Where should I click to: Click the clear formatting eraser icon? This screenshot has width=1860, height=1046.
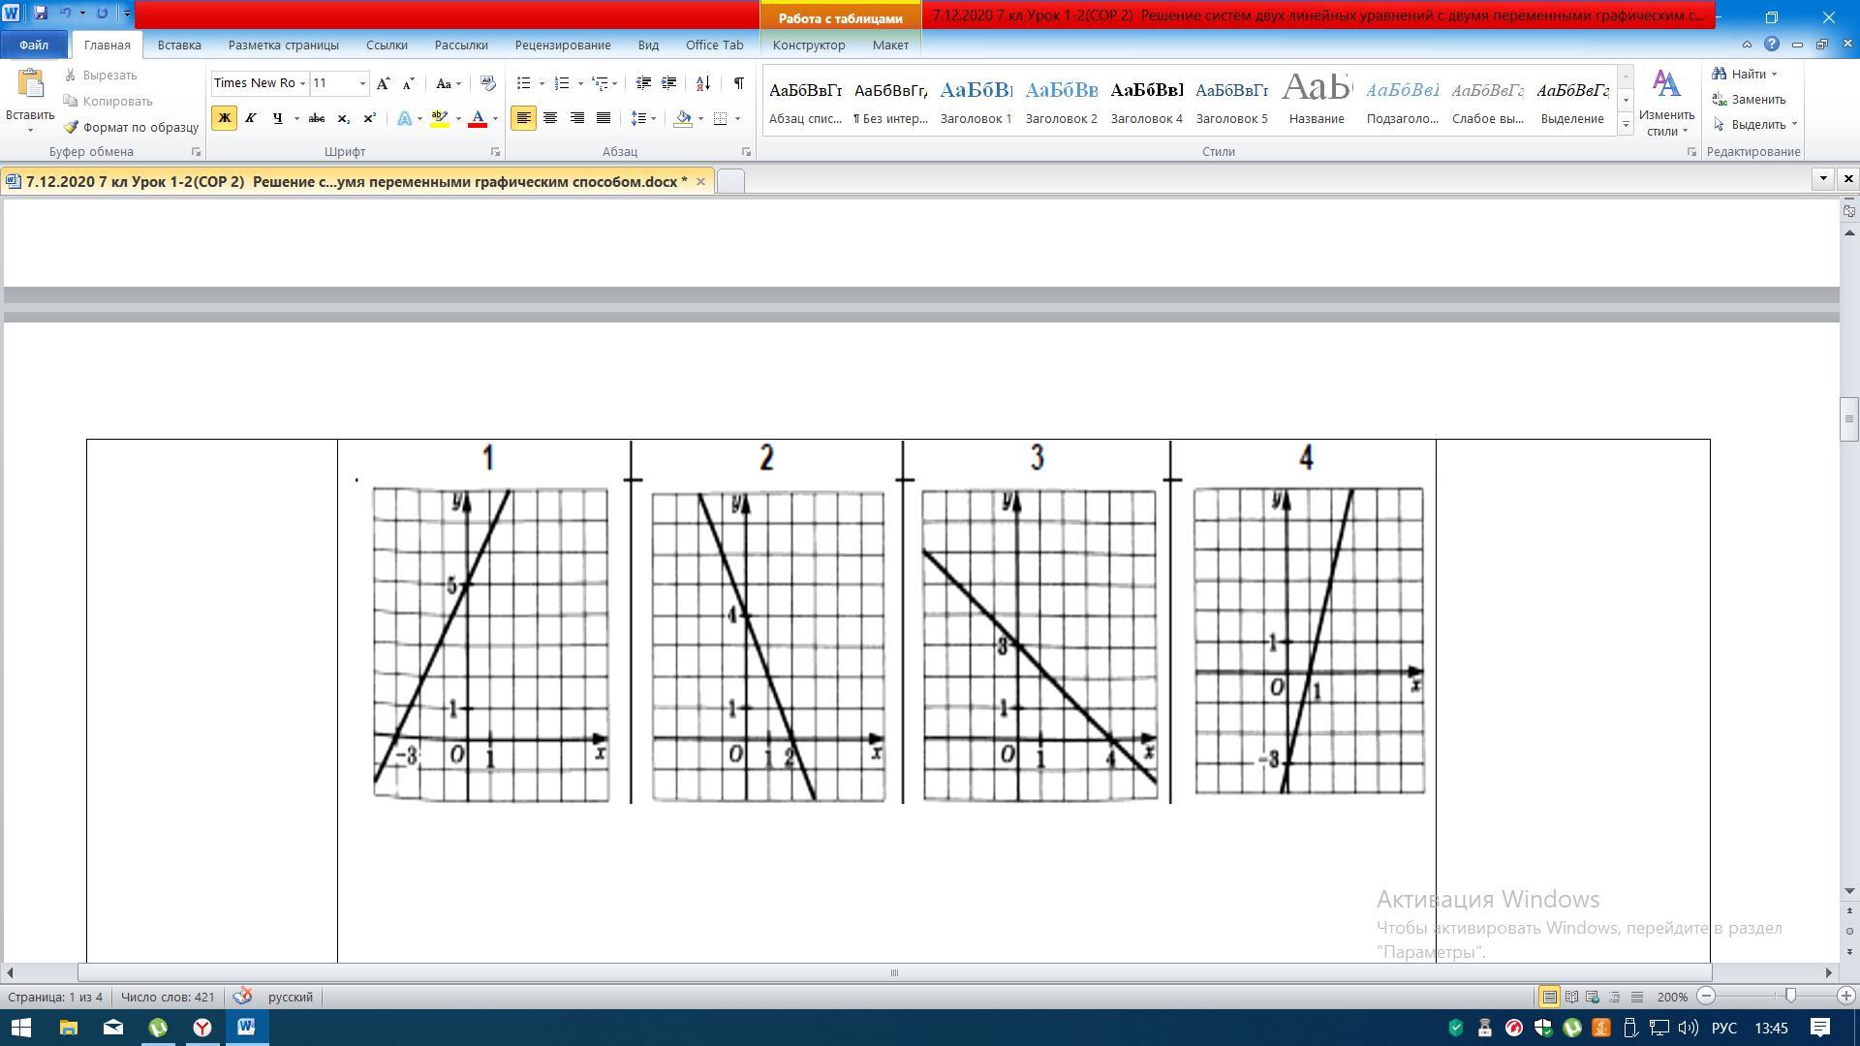pos(487,83)
